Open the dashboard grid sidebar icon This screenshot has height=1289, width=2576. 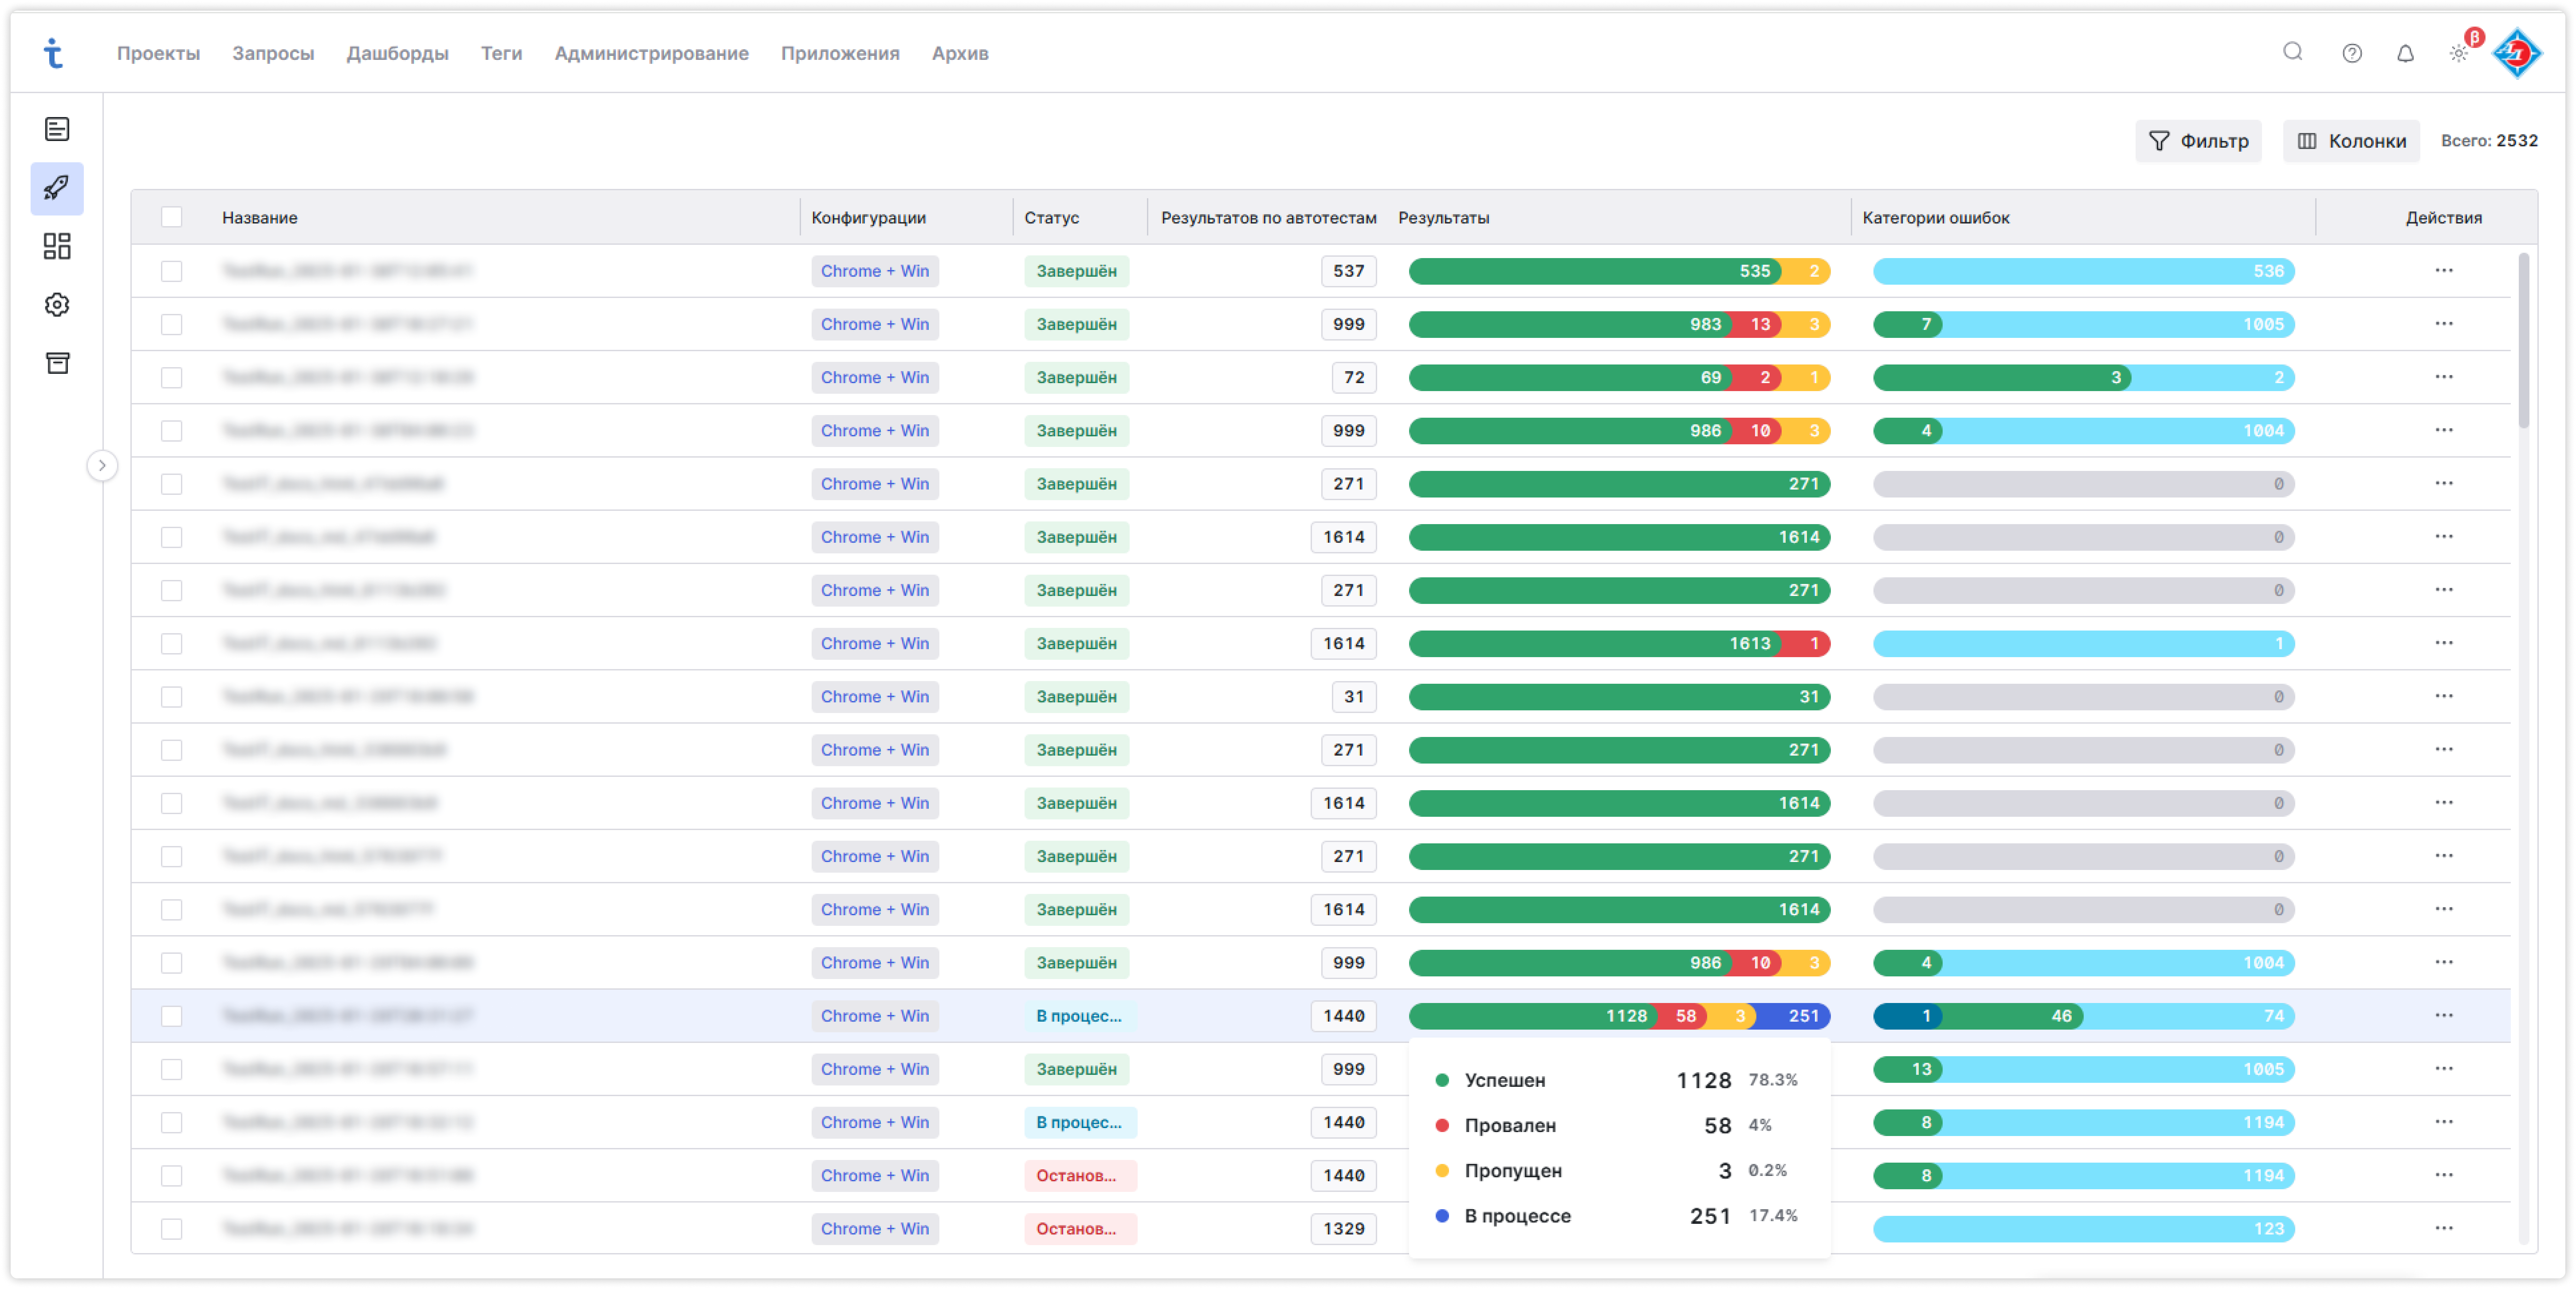click(57, 246)
